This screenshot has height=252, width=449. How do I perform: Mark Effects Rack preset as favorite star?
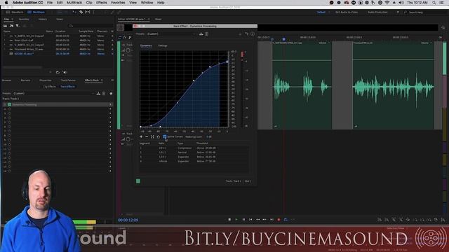click(x=111, y=93)
